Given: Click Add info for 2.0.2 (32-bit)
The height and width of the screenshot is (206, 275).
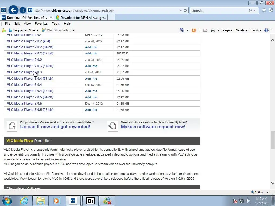Looking at the screenshot, I should pyautogui.click(x=91, y=53).
